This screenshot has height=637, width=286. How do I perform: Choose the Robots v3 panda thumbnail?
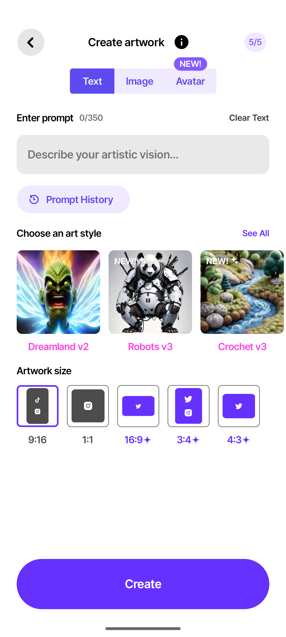coord(150,292)
